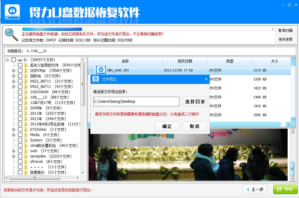Check the G: drive checkbox
This screenshot has height=198, width=299.
click(x=14, y=59)
